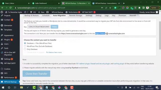The image size is (161, 90).
Task: Open WP Mail SMTP in the sidebar
Action: [10, 63]
